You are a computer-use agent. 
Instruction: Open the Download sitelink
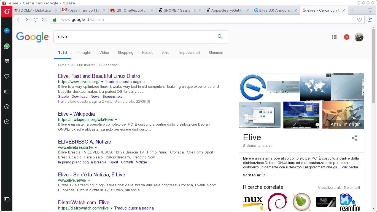click(x=80, y=96)
